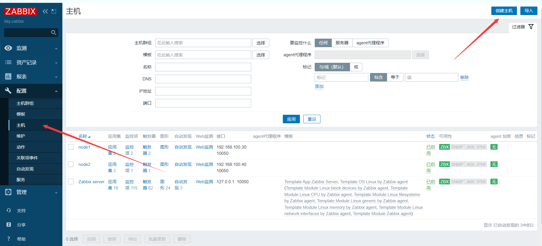Screen dimensions: 542x246
Task: Open Help question mark icon
Action: click(x=9, y=239)
